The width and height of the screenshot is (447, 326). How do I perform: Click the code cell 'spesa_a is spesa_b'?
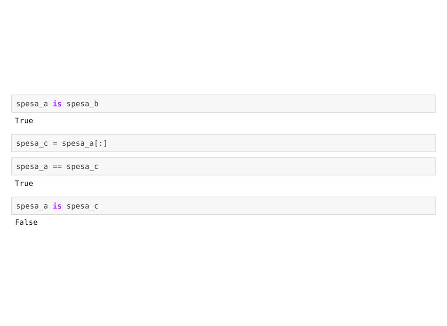[223, 104]
